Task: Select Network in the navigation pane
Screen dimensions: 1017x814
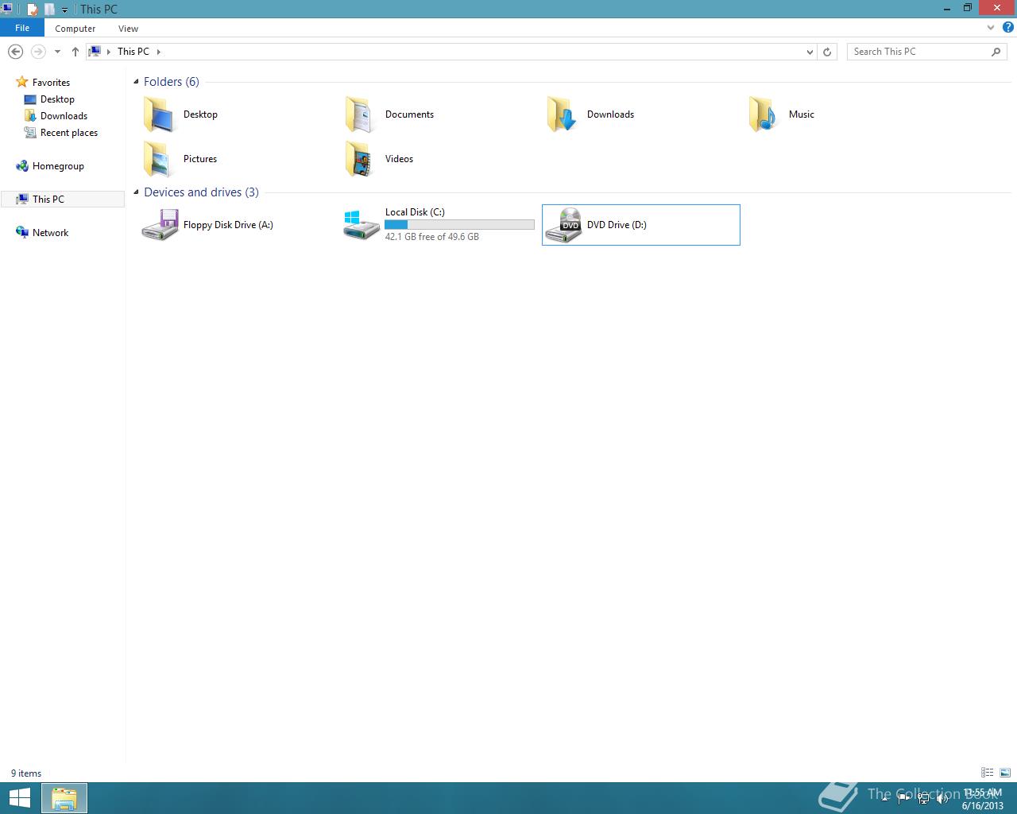Action: [x=50, y=233]
